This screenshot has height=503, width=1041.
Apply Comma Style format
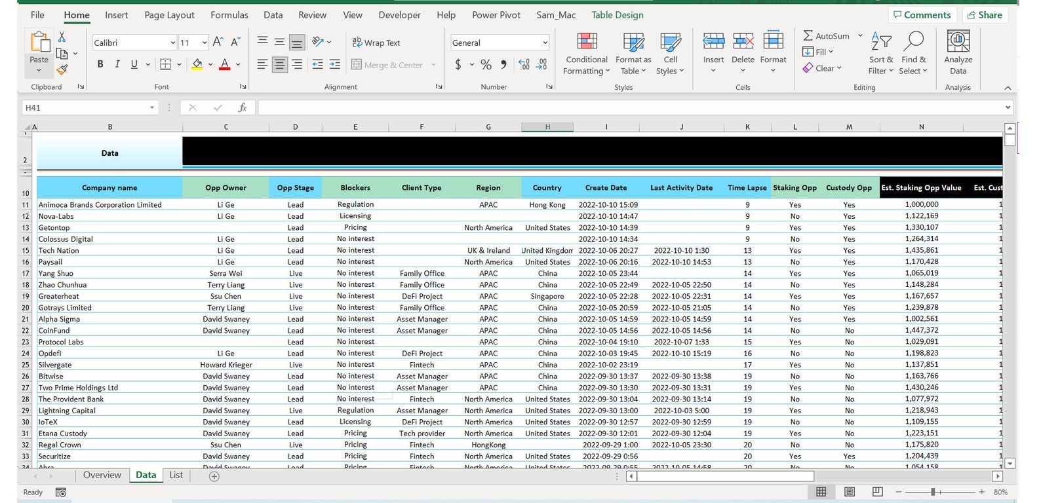click(503, 64)
